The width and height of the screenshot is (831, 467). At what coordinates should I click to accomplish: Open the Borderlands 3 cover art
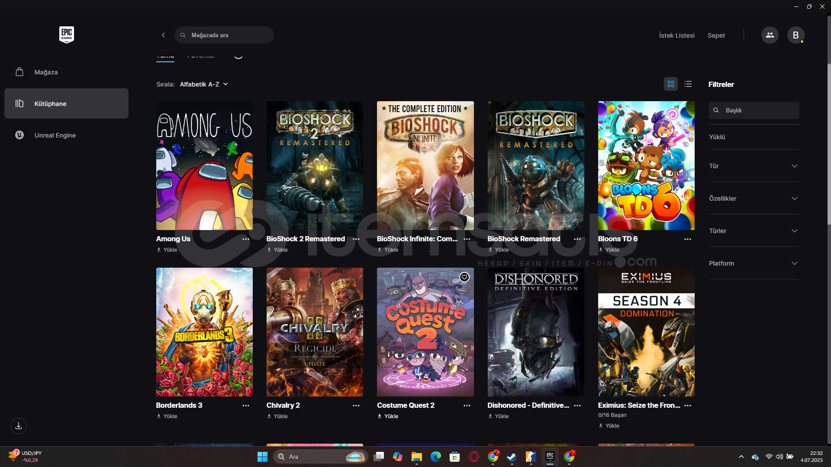tap(204, 332)
